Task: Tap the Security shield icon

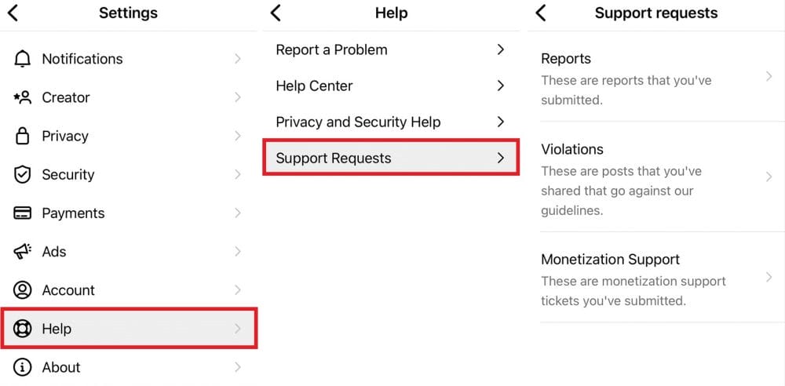Action: click(x=22, y=174)
